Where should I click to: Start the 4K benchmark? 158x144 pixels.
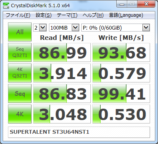[20, 114]
